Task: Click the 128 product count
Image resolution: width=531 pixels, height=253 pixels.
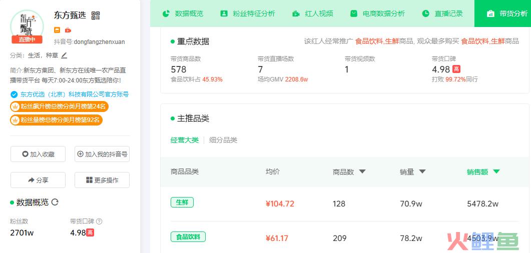Action: point(339,203)
